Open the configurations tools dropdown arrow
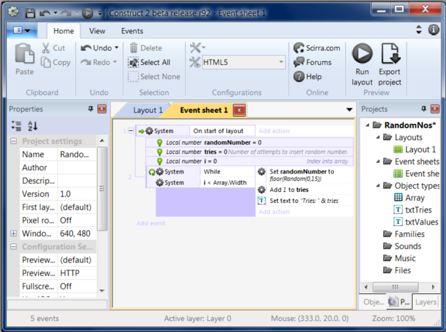 (x=204, y=47)
